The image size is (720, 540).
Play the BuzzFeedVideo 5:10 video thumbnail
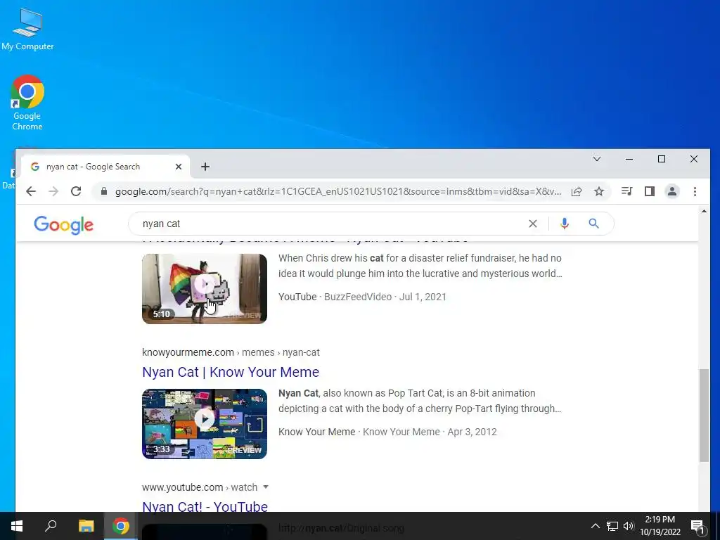click(205, 289)
